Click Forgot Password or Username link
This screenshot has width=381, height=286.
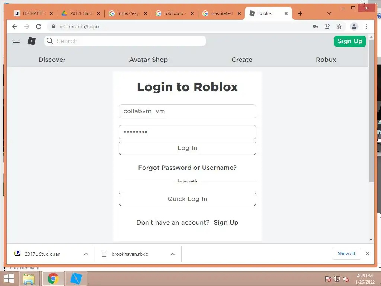click(188, 168)
